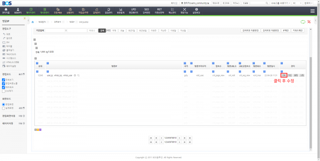
Task: Click the start date input field
Action: (55, 30)
